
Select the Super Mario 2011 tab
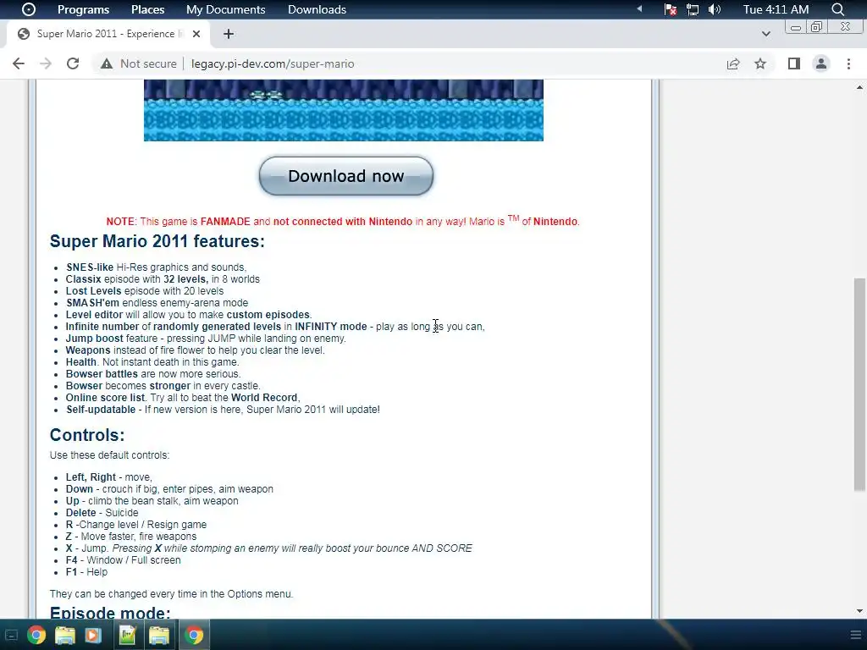tap(108, 34)
